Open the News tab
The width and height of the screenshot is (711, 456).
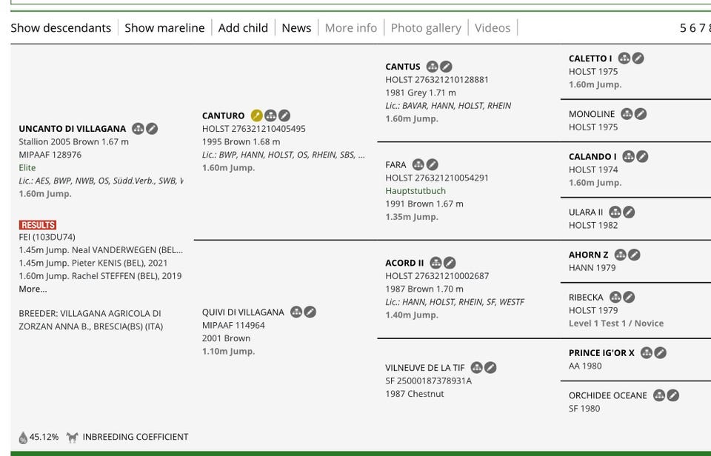click(x=296, y=27)
